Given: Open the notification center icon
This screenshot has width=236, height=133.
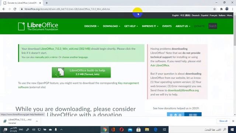Looking at the screenshot, I should pos(5,130).
